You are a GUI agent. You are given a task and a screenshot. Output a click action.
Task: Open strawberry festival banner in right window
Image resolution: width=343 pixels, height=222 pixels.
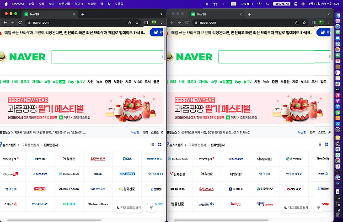(248, 108)
